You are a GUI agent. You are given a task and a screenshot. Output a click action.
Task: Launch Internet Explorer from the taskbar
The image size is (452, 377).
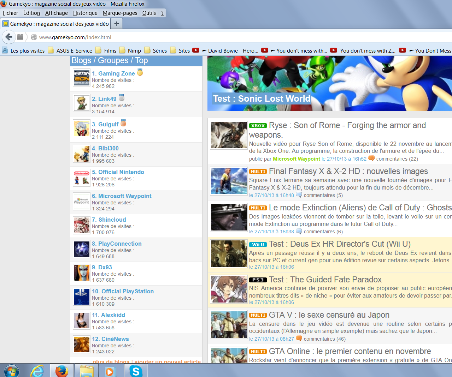click(x=37, y=371)
